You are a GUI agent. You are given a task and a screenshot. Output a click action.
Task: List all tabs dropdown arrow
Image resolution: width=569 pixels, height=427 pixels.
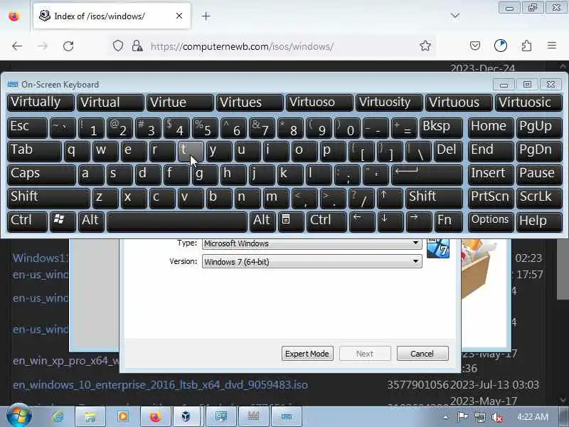pos(455,16)
